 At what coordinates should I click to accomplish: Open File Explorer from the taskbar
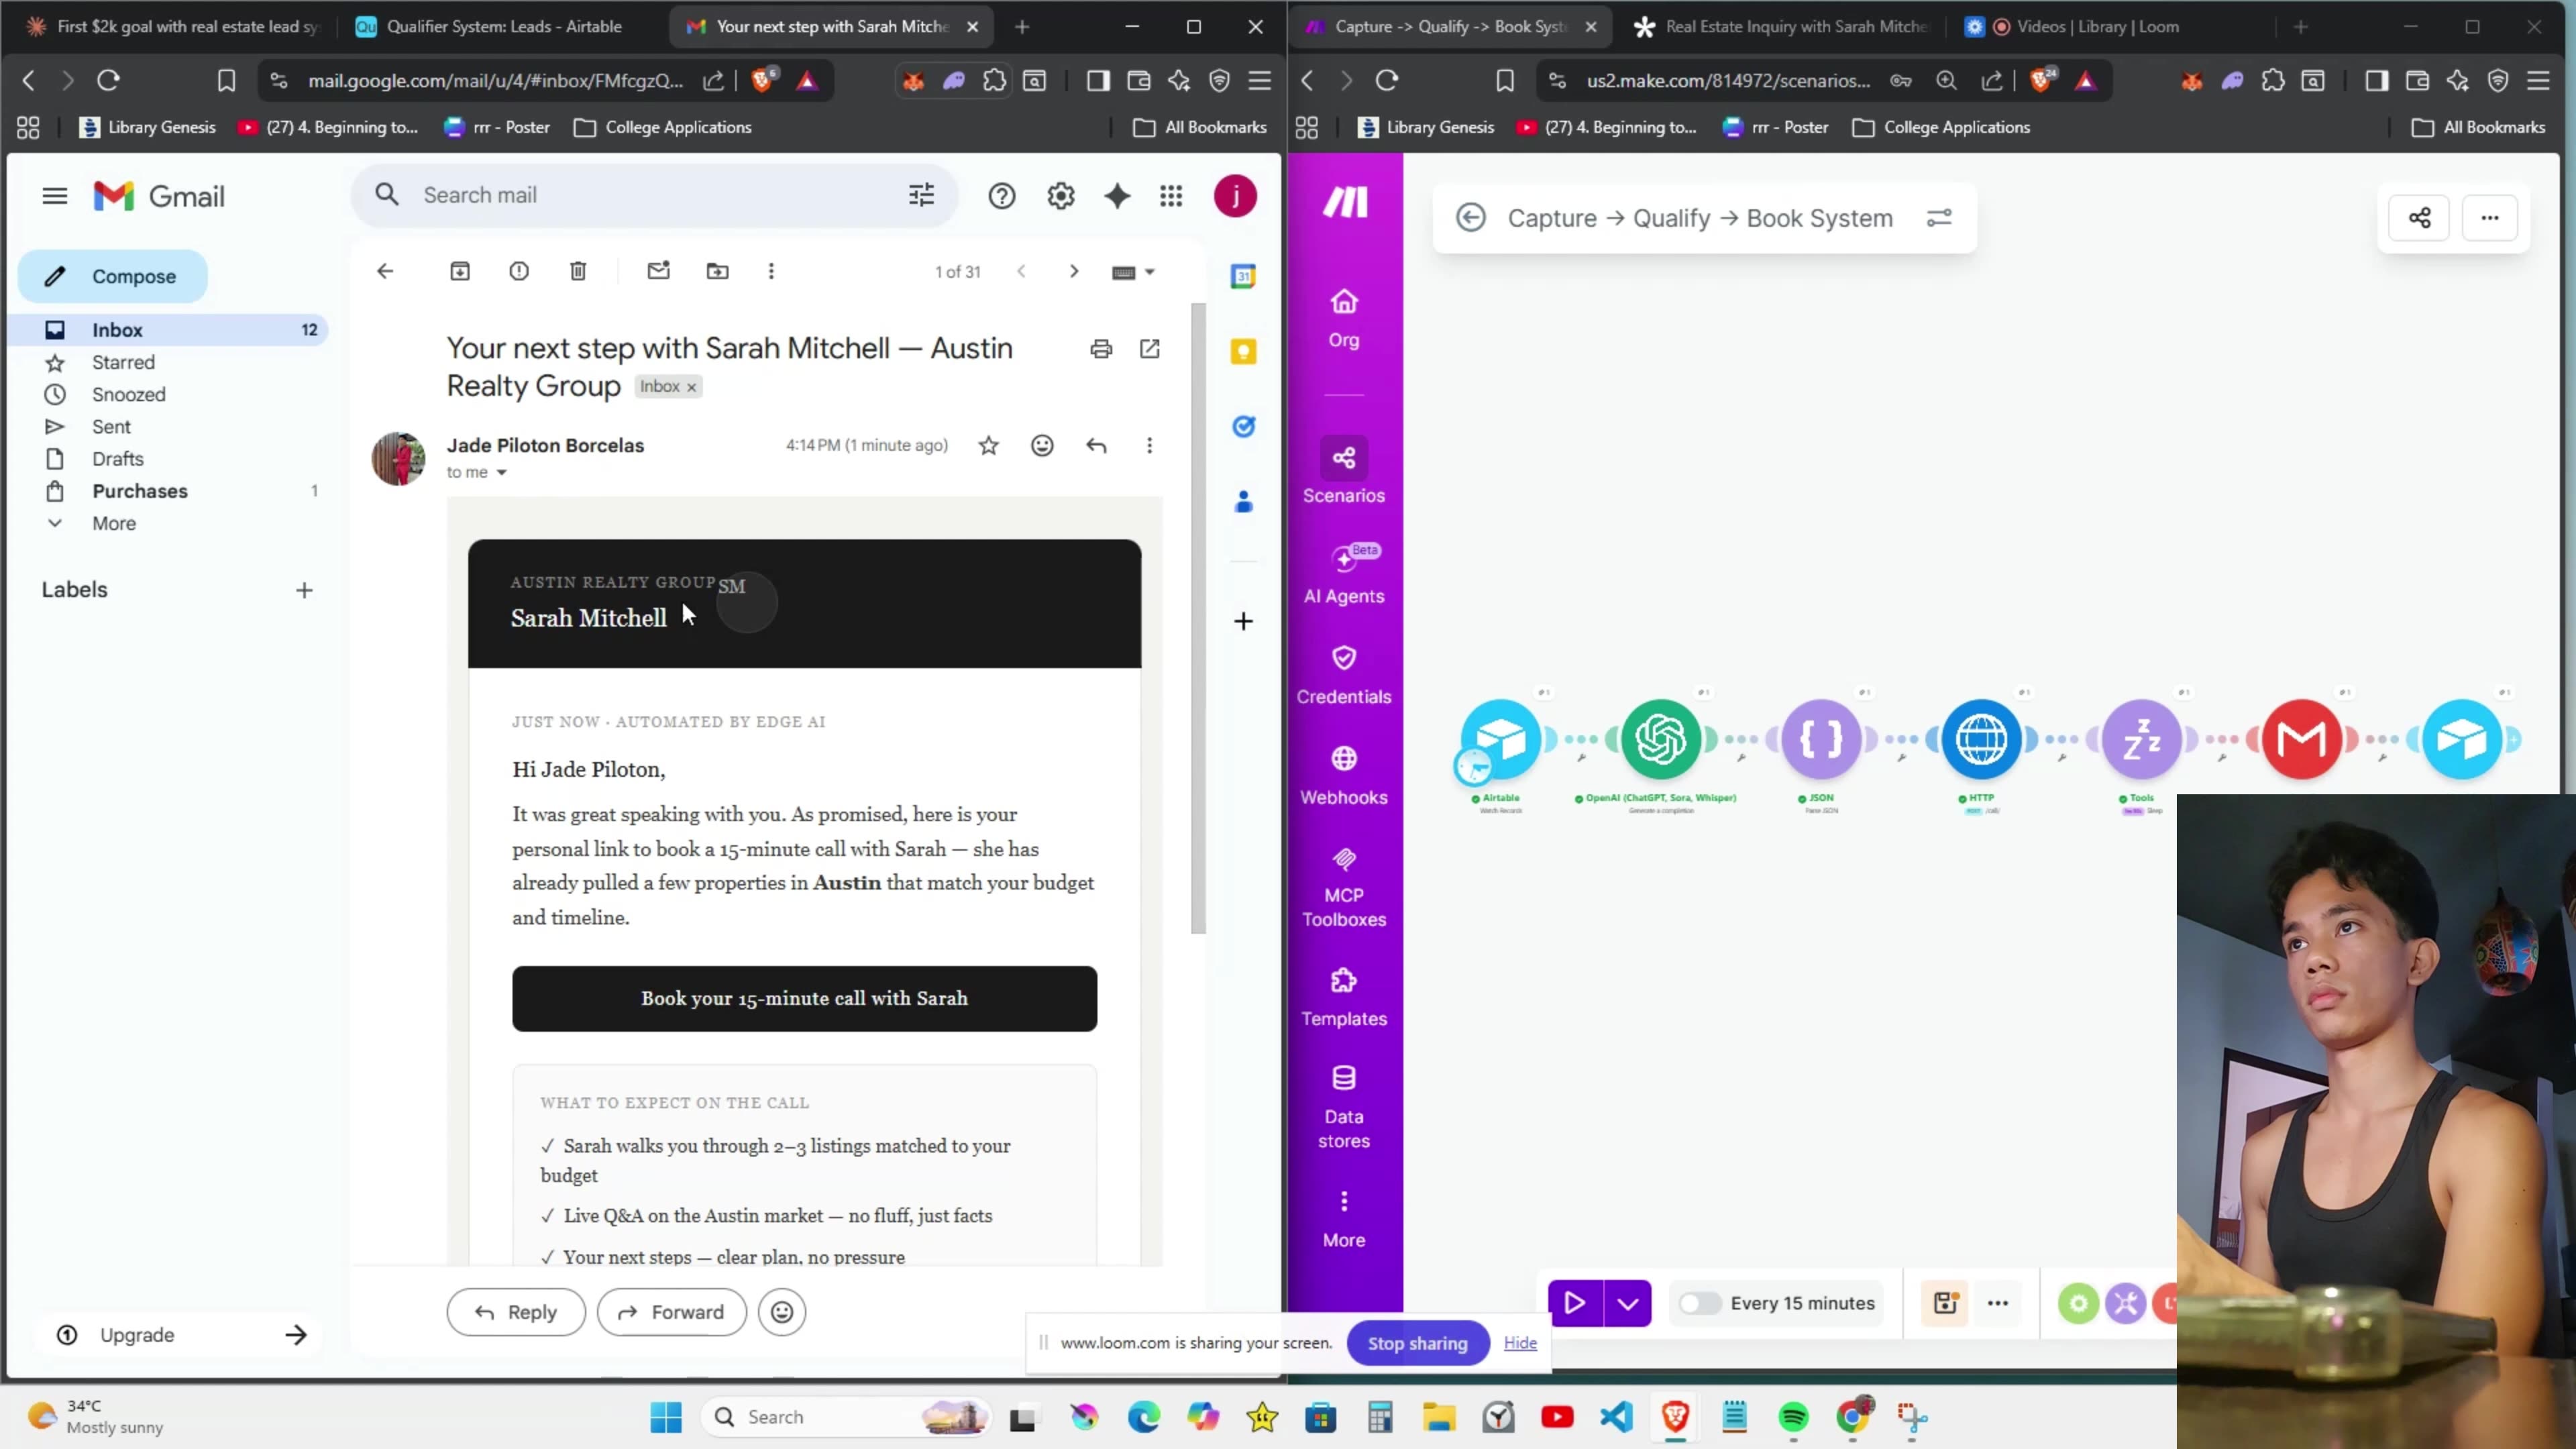click(x=1439, y=1417)
